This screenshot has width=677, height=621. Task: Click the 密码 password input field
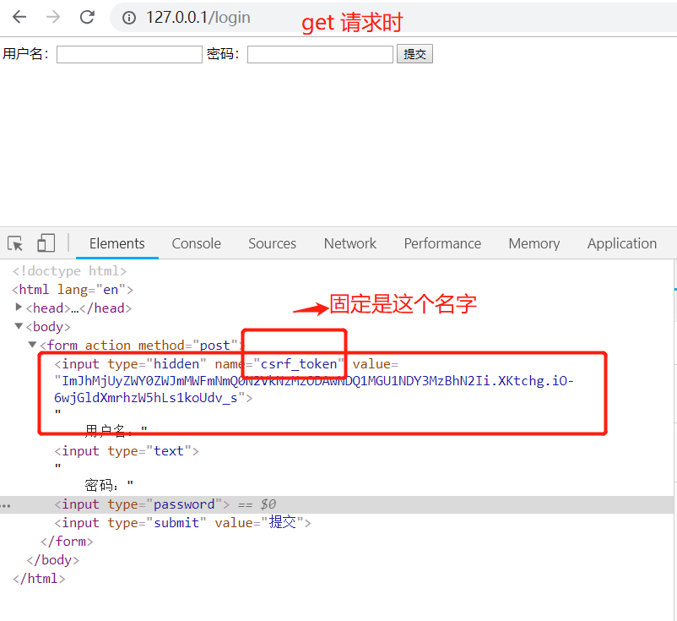[x=320, y=54]
